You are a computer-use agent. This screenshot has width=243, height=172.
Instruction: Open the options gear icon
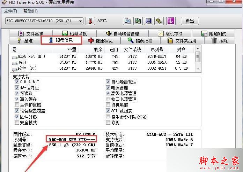[159, 21]
